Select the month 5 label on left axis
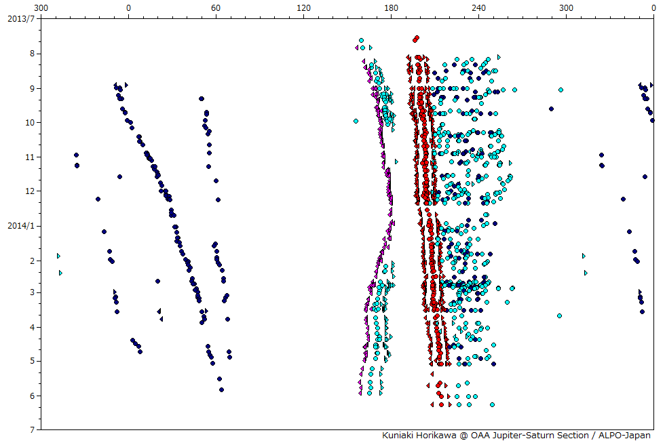The height and width of the screenshot is (441, 665). point(32,361)
